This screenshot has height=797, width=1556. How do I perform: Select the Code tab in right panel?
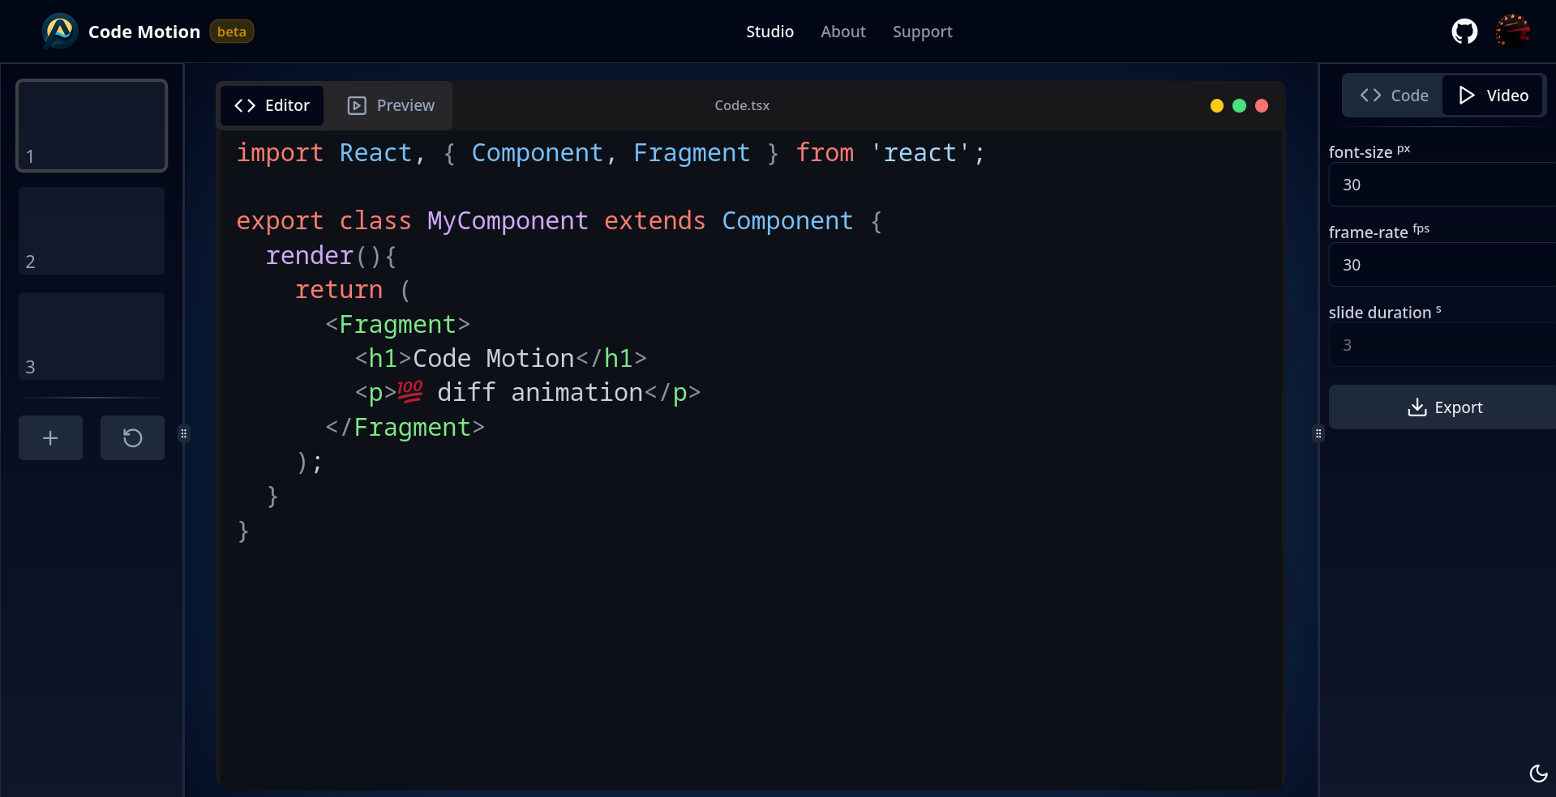1394,96
